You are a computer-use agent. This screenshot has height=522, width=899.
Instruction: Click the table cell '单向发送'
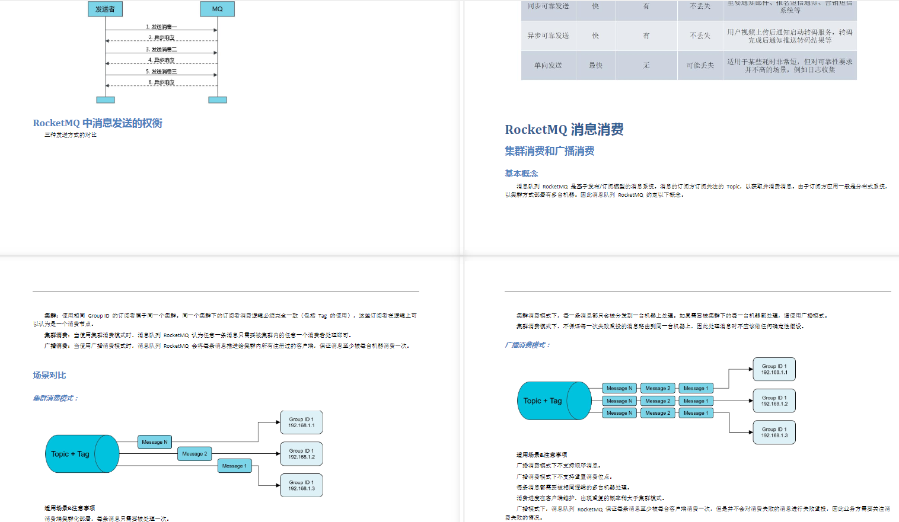[x=549, y=65]
